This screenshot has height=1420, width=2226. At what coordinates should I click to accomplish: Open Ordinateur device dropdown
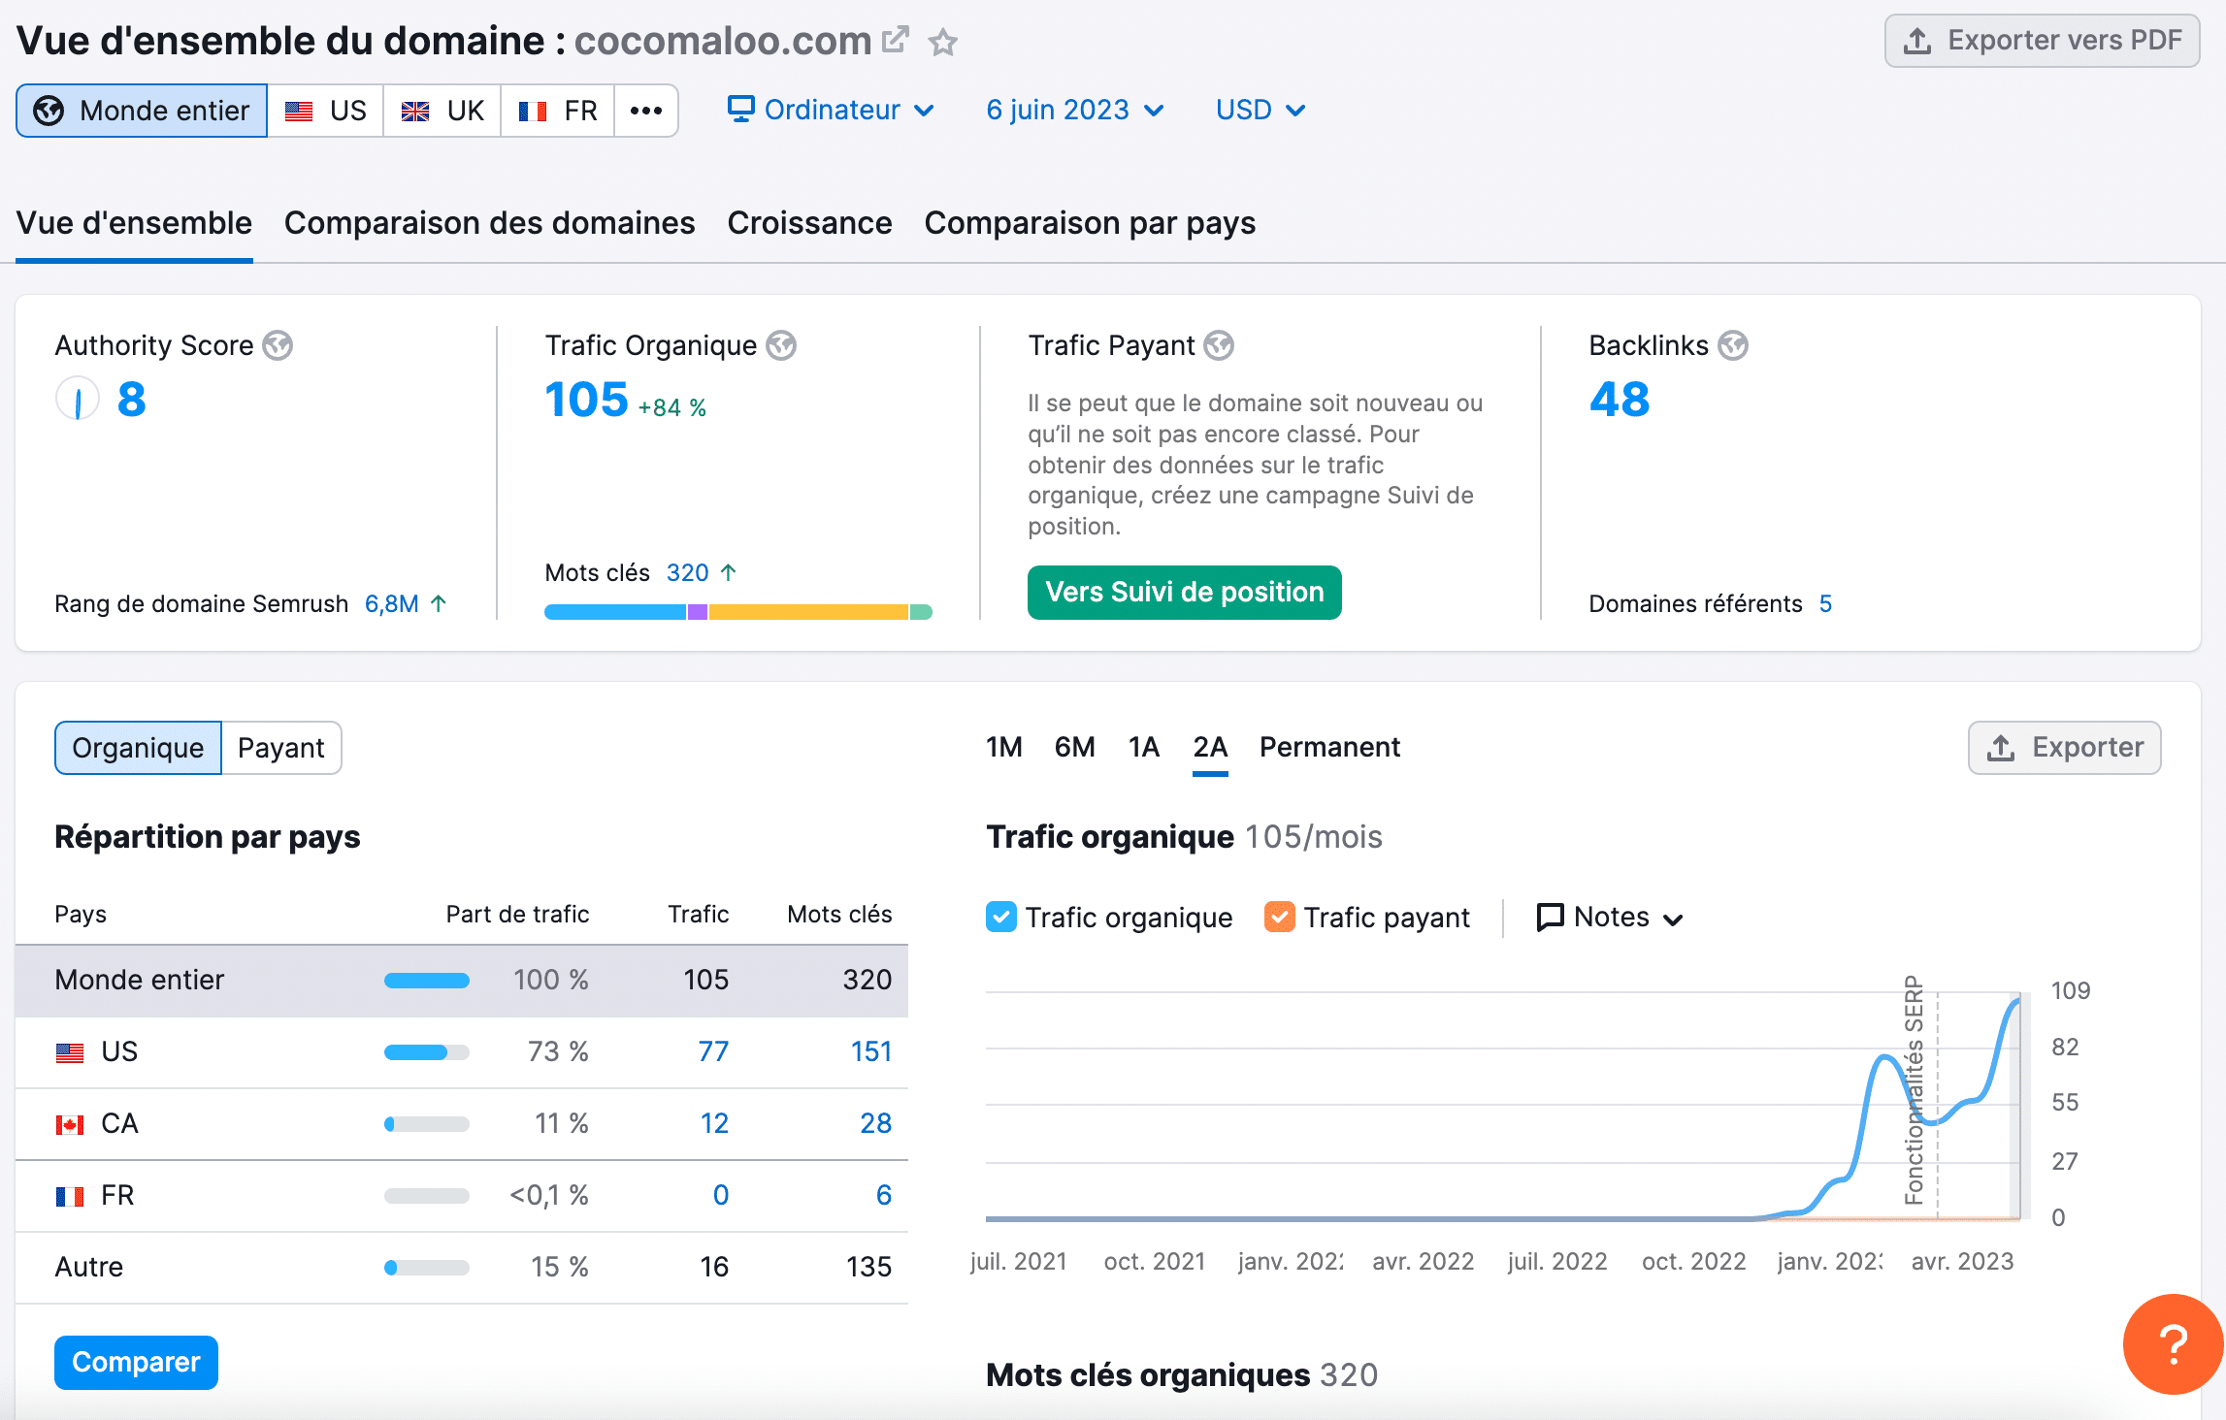pos(832,110)
